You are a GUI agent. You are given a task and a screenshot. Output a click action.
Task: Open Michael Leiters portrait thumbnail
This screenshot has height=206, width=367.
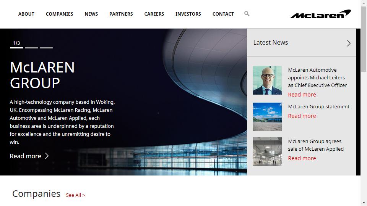pos(267,80)
